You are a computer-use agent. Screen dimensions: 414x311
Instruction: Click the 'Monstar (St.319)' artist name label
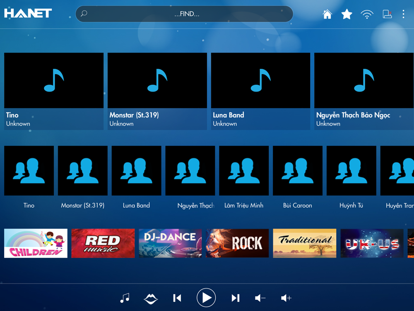[x=83, y=205]
